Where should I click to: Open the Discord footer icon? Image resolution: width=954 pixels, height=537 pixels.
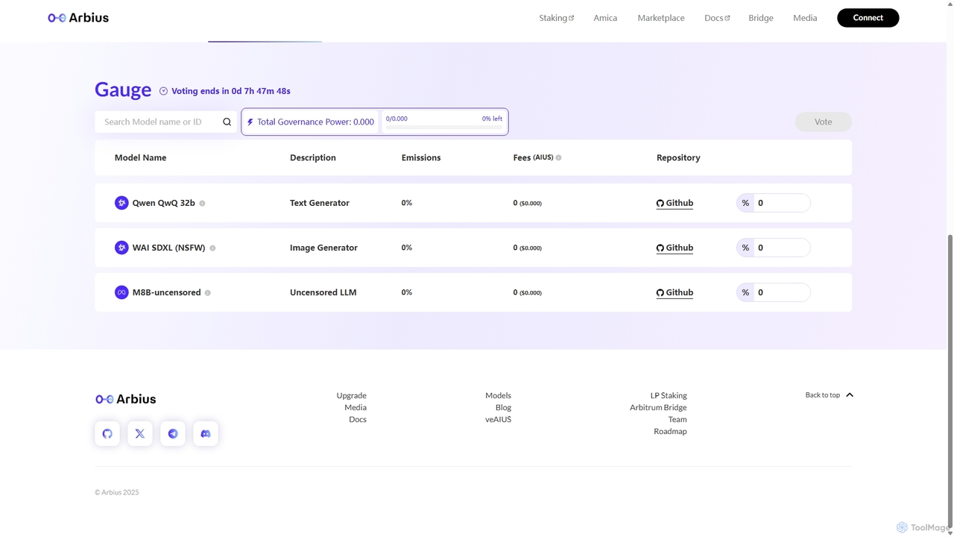pos(206,433)
